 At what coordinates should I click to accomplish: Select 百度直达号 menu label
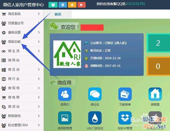point(16,23)
